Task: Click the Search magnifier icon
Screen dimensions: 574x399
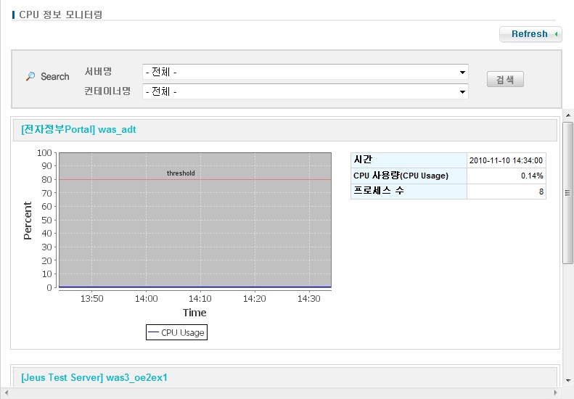Action: click(x=30, y=76)
